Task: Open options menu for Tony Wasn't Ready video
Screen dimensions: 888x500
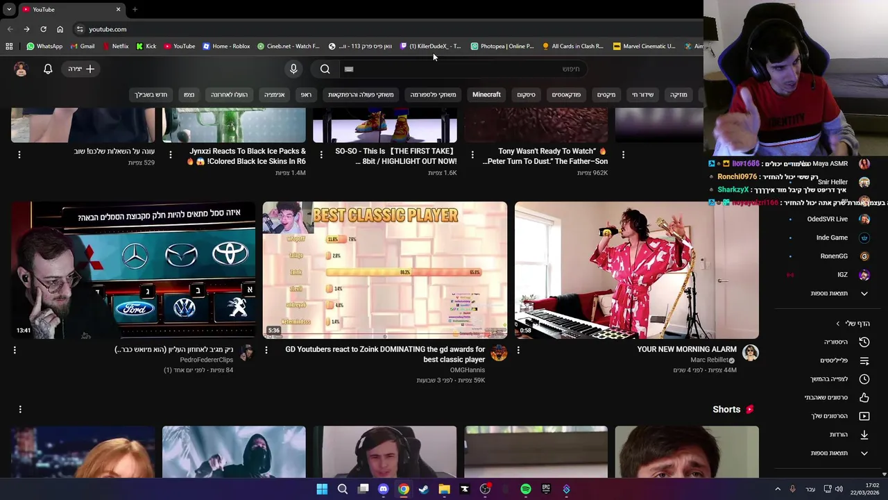Action: click(x=472, y=154)
